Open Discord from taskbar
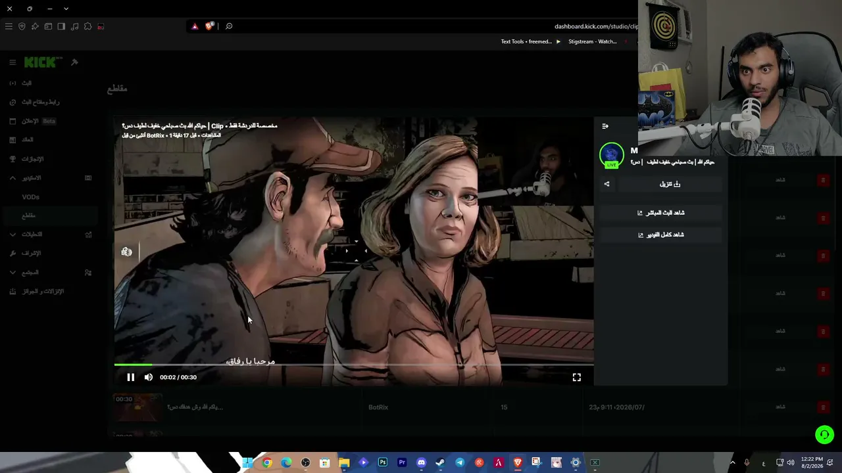 [x=422, y=462]
